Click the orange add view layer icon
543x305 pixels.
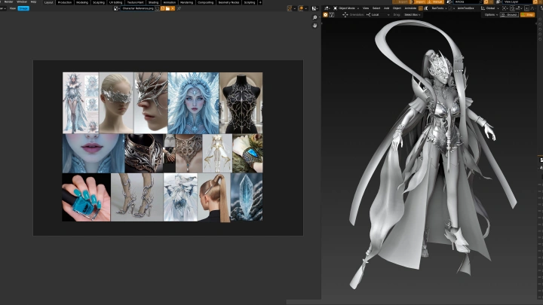(535, 2)
